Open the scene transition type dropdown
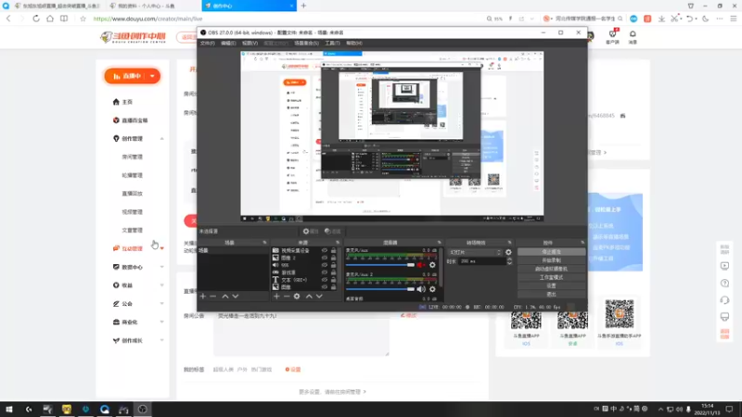 click(x=475, y=252)
